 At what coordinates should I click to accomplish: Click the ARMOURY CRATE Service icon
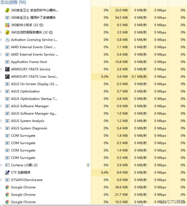click(7, 69)
